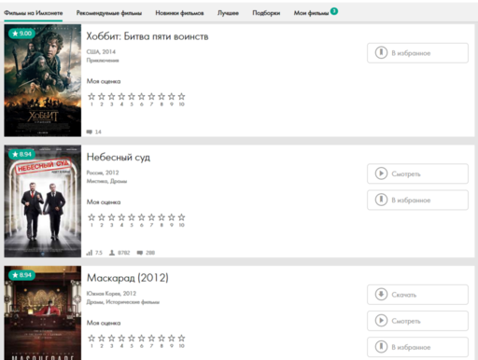Click the 8.94 badge on Маскарад poster
Screen dimensions: 478x360
(21, 275)
